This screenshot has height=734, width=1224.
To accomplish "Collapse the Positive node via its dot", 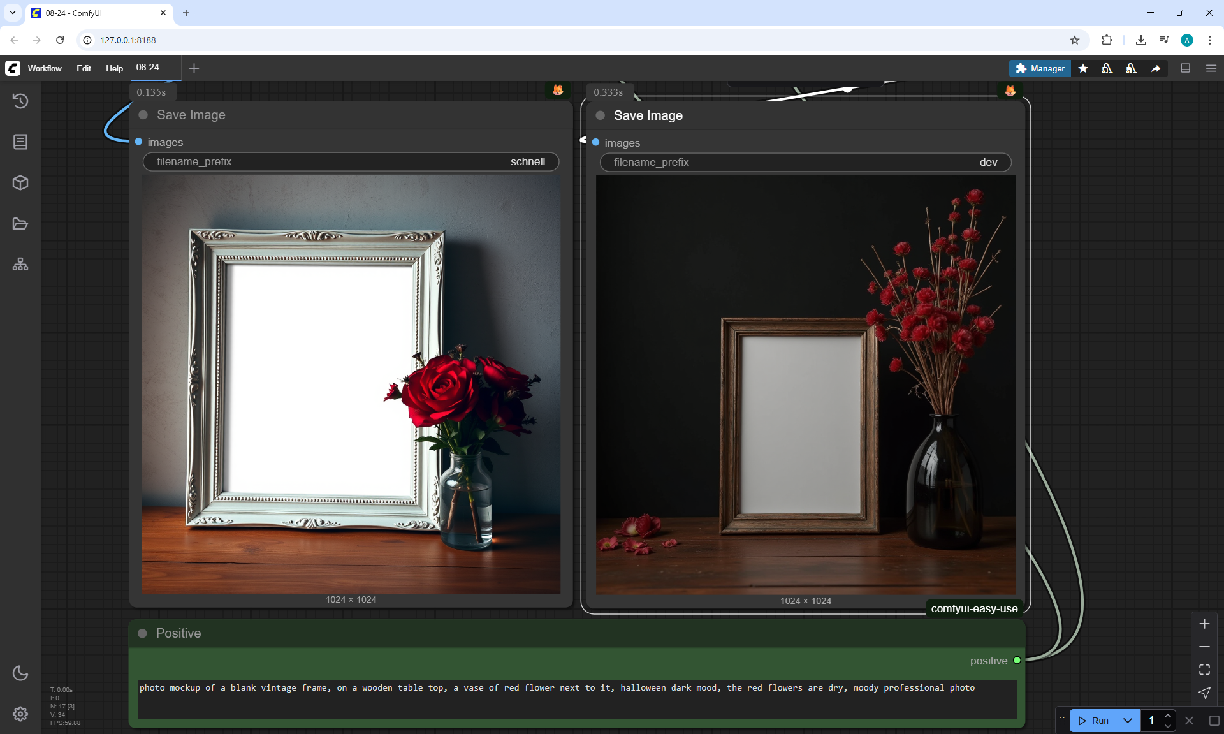I will click(x=143, y=633).
